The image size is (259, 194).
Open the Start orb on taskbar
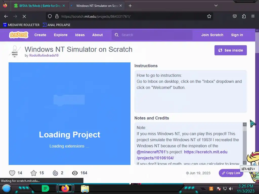(6, 189)
